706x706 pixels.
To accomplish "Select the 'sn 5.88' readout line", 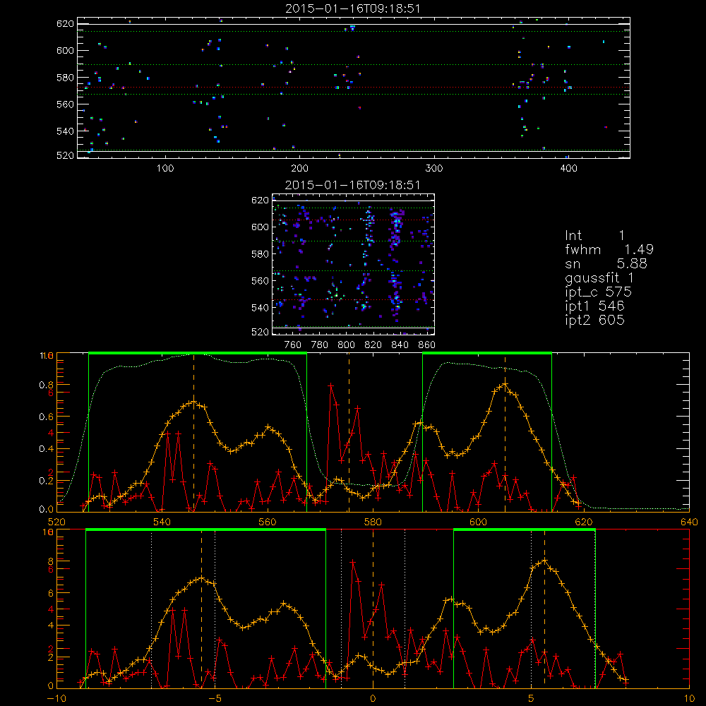I will [x=606, y=263].
